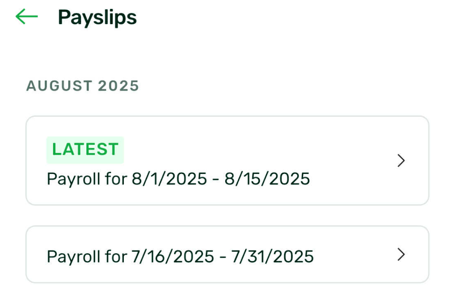The image size is (451, 286).
Task: Click the 8/15/2025 end date text
Action: 267,179
